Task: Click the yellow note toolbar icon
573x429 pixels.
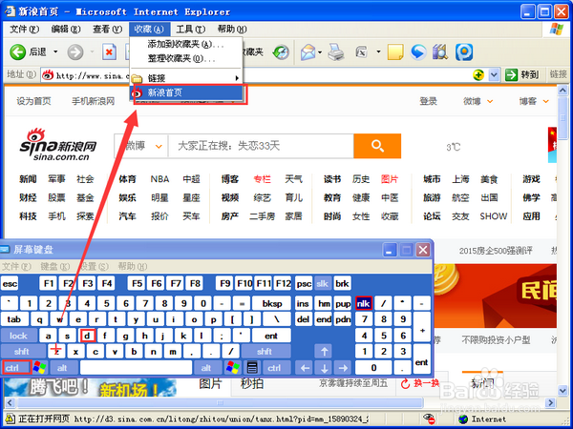Action: (395, 52)
